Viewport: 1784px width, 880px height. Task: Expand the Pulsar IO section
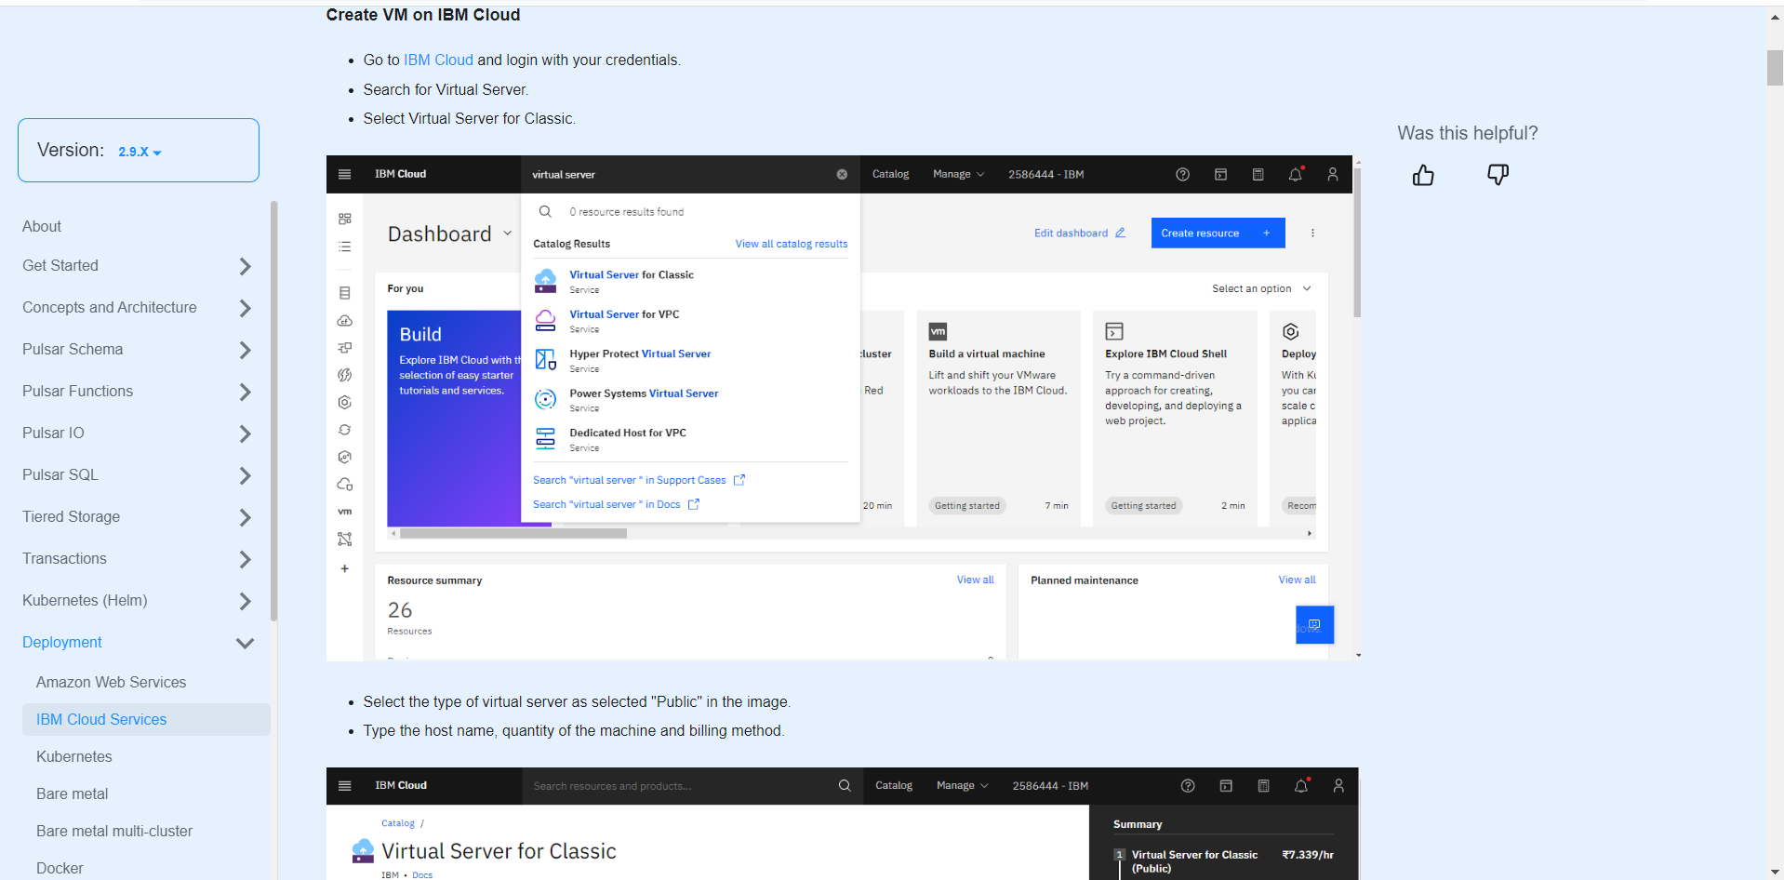click(245, 433)
